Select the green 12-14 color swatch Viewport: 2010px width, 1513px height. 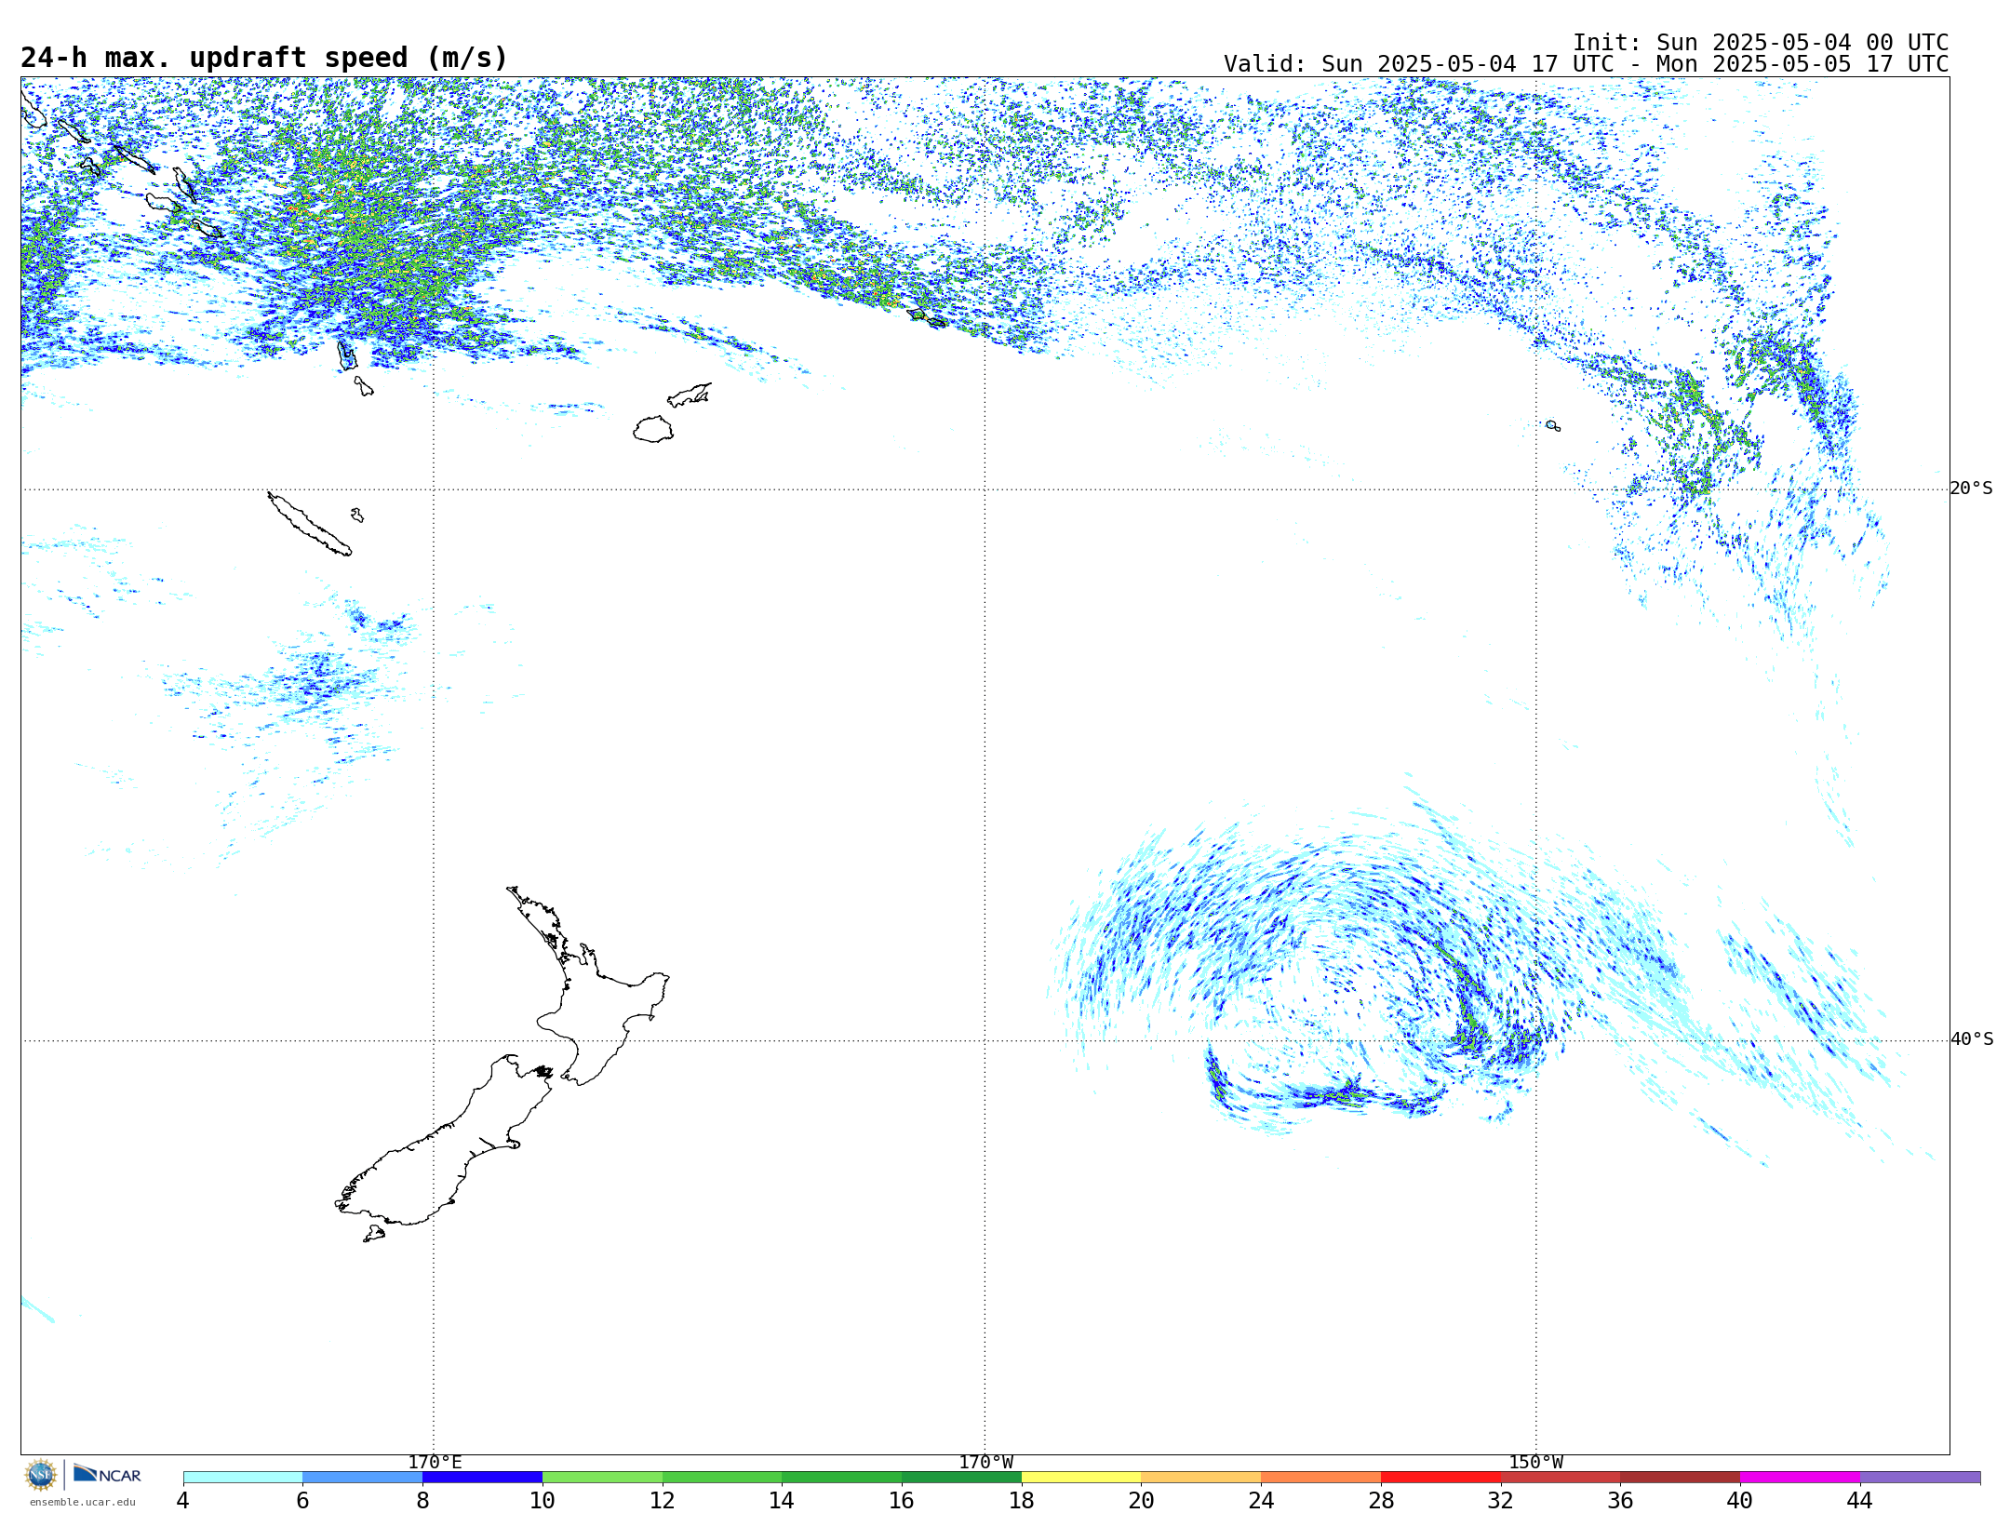[722, 1478]
